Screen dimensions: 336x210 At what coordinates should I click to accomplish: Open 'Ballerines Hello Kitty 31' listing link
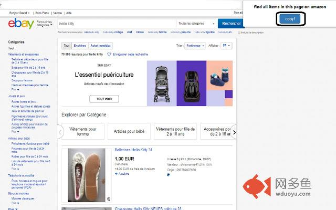pyautogui.click(x=133, y=150)
